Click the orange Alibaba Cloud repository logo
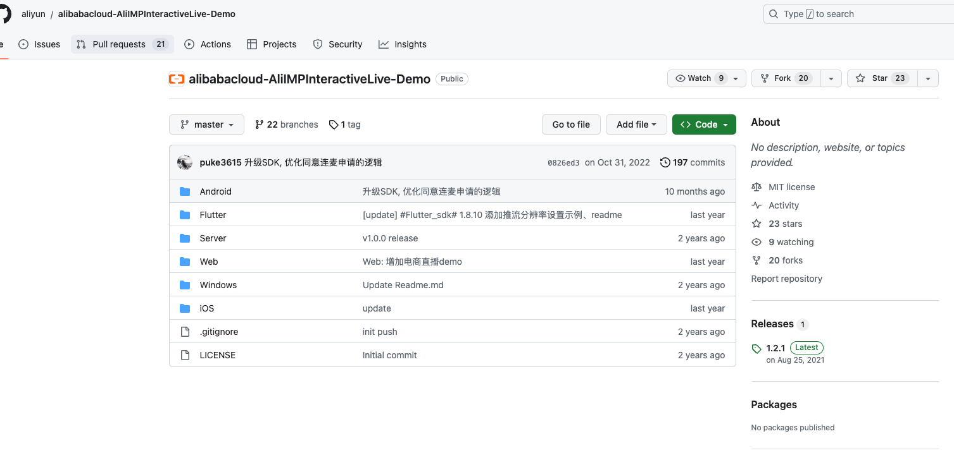The width and height of the screenshot is (954, 460). coord(177,79)
